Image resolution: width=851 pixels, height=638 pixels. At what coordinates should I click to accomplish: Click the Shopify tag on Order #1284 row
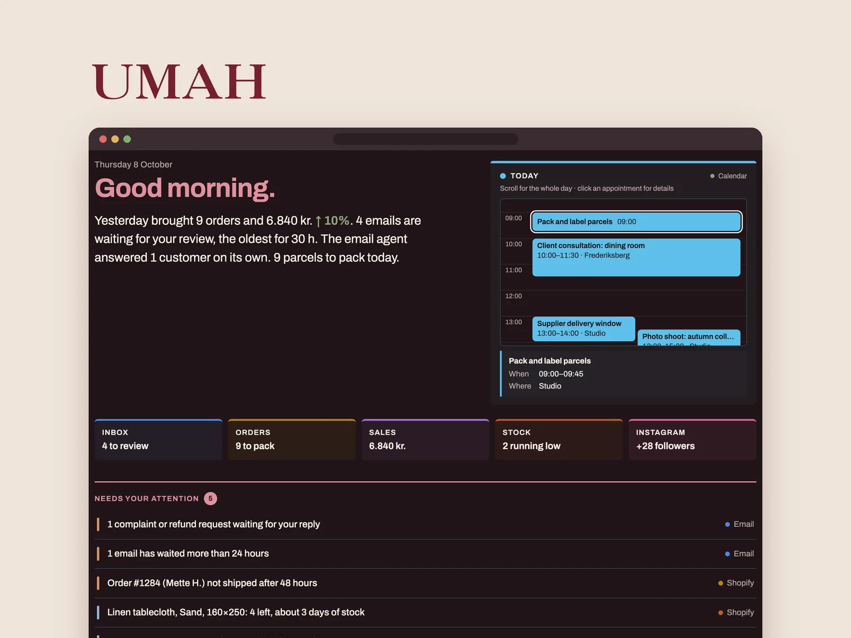[x=736, y=583]
